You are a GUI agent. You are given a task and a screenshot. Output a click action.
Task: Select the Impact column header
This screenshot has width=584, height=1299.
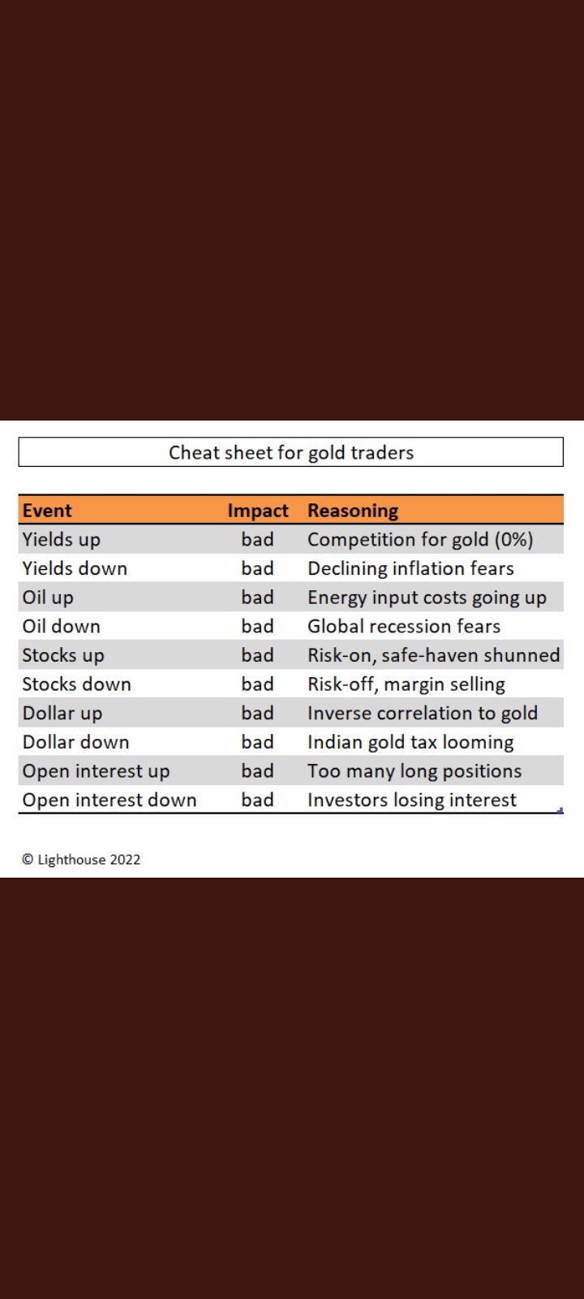point(258,511)
